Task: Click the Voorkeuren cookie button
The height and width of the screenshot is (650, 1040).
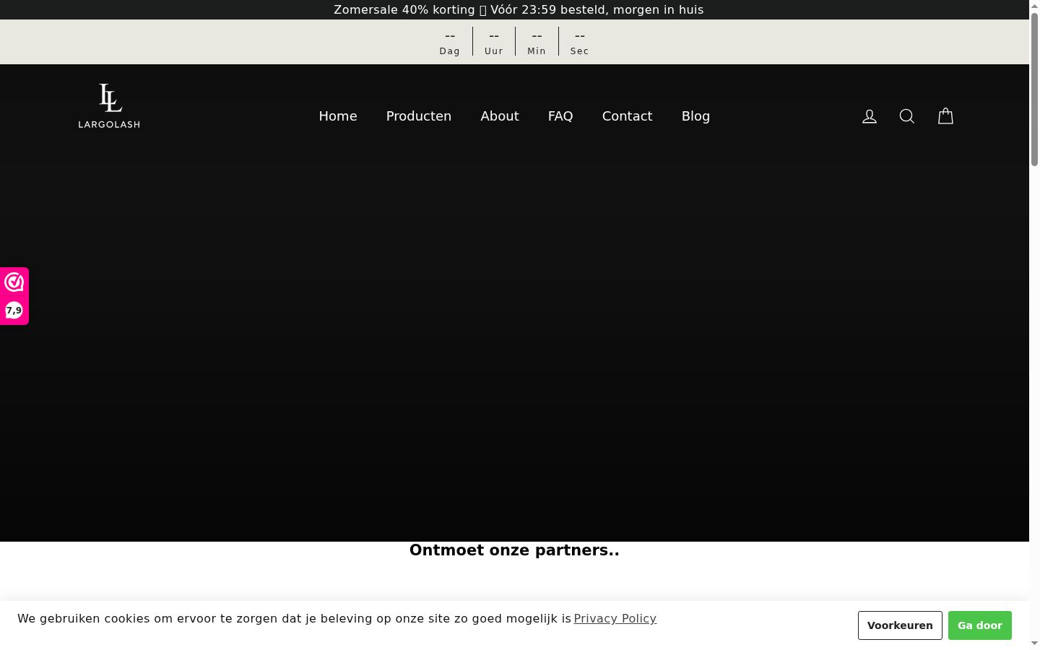Action: [x=900, y=625]
